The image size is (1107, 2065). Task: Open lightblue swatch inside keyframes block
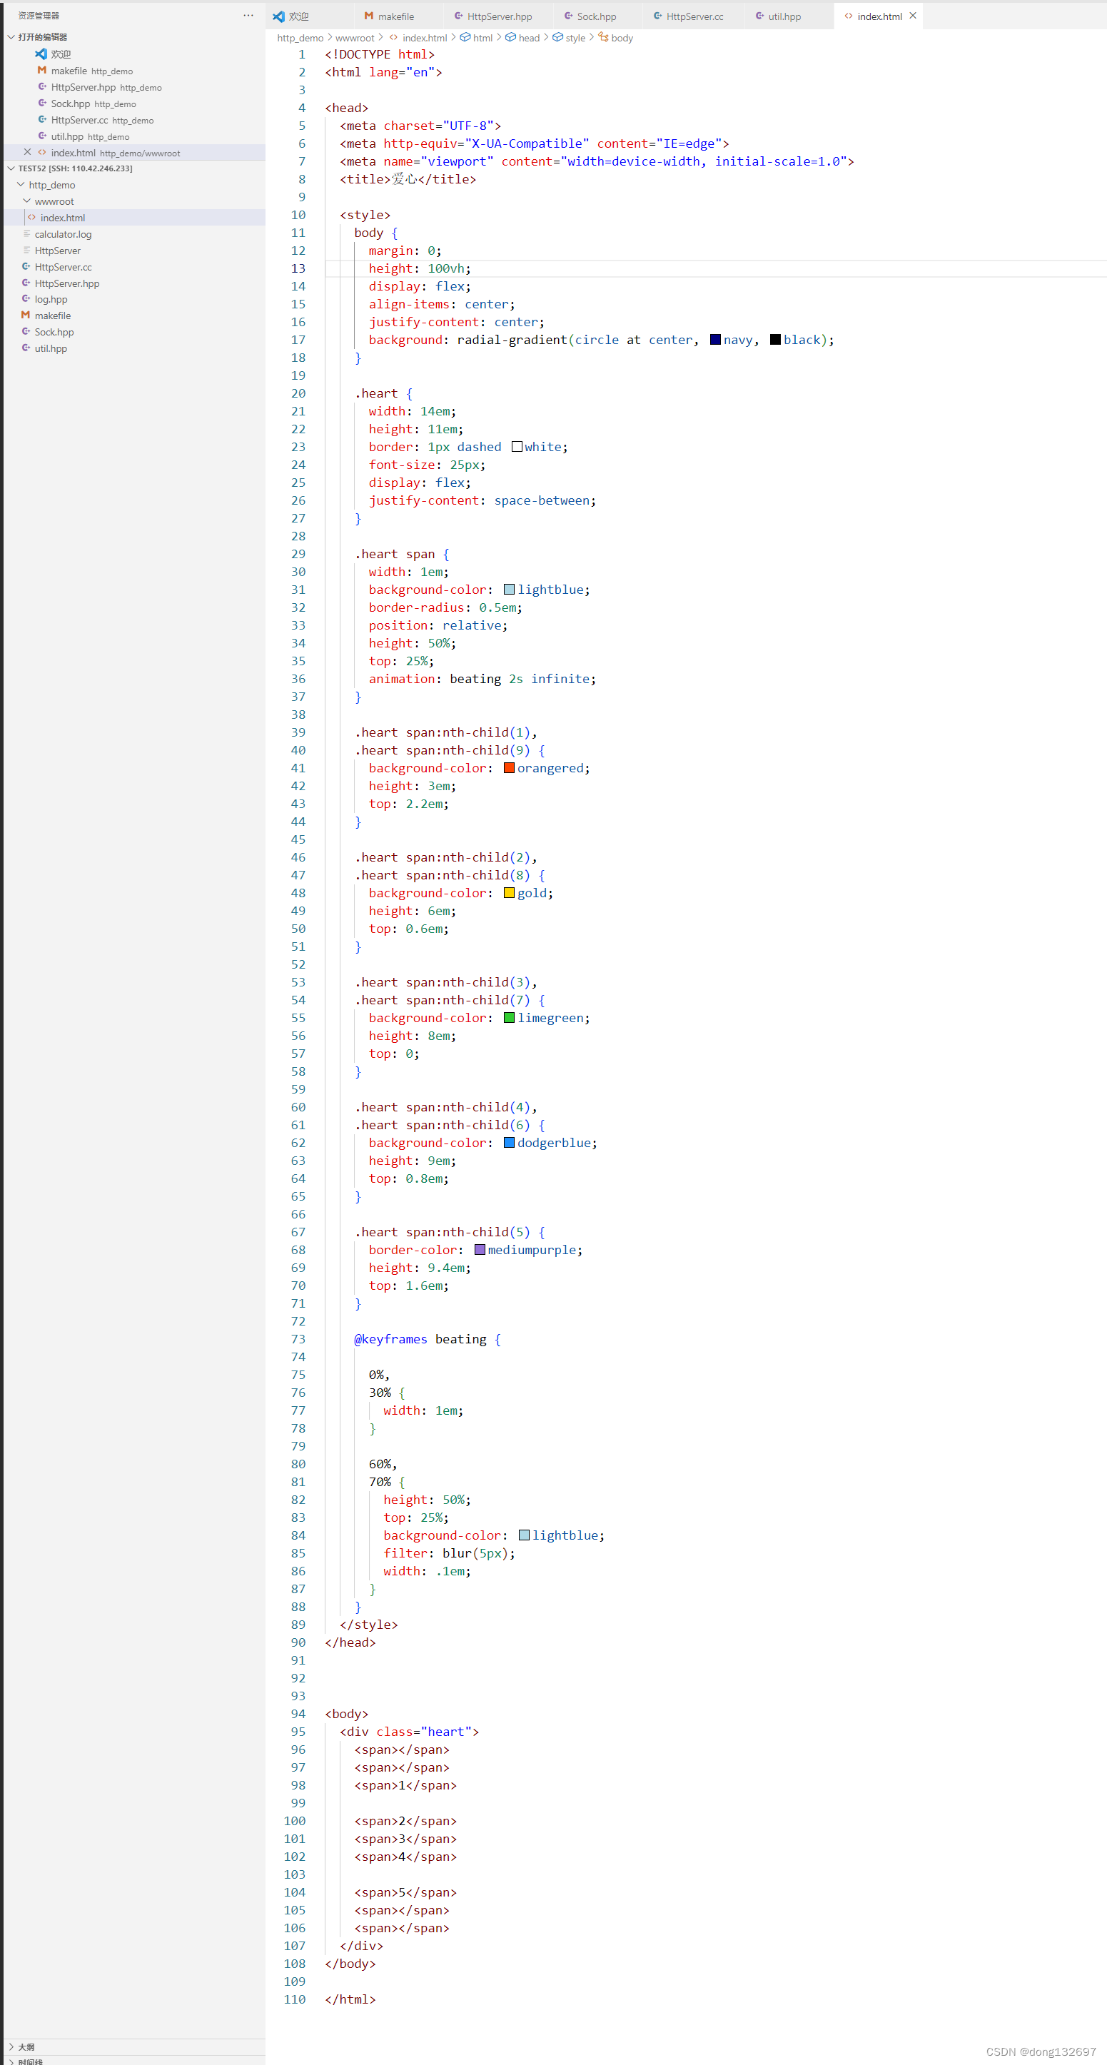coord(523,1535)
